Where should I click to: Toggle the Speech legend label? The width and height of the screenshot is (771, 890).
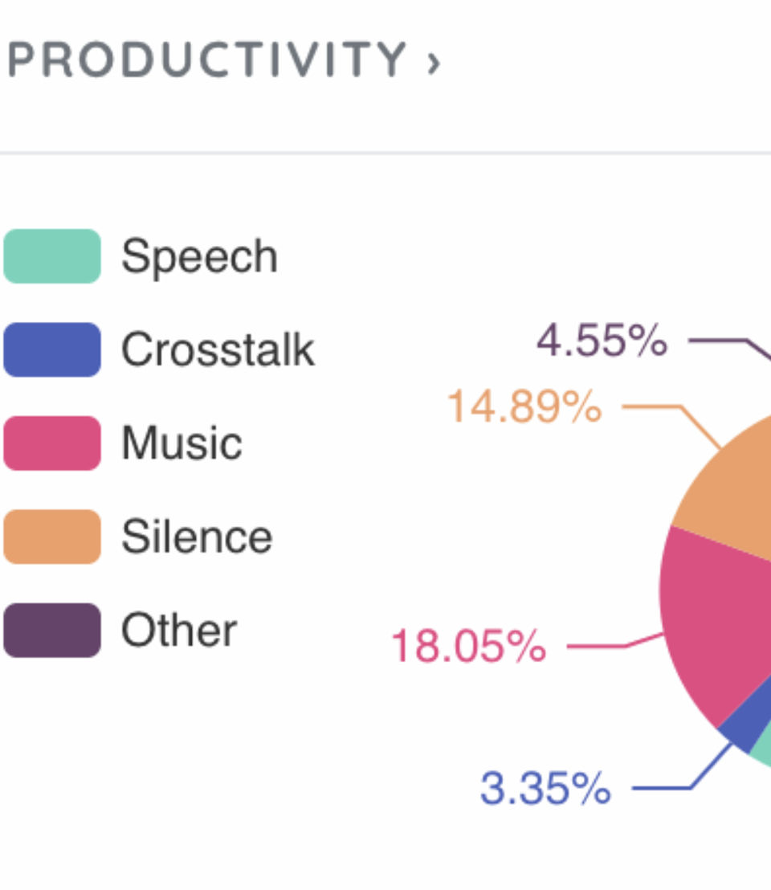pos(199,256)
